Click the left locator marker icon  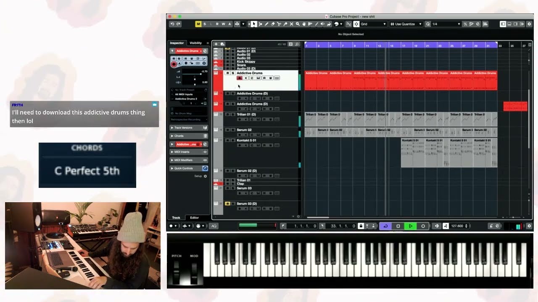[283, 226]
